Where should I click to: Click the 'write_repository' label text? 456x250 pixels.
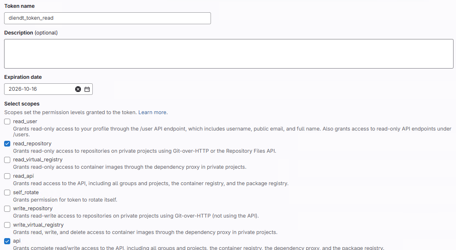pyautogui.click(x=33, y=209)
